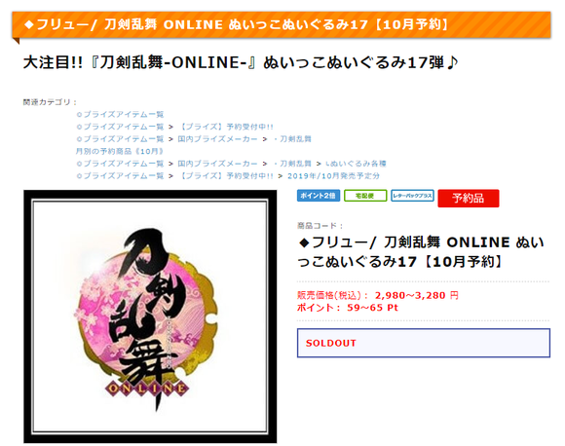Click the SOLDOUT status box
This screenshot has height=446, width=565.
coord(424,343)
